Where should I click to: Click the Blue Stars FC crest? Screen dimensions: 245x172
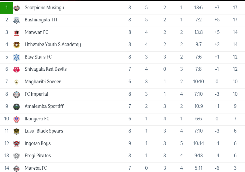point(17,57)
